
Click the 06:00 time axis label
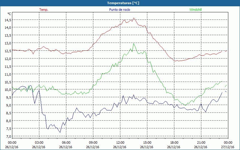[66, 143]
